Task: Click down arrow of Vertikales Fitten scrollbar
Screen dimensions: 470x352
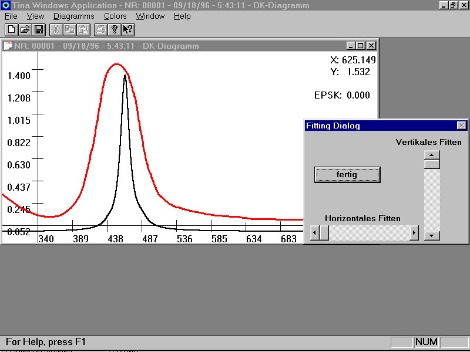Action: coord(432,235)
